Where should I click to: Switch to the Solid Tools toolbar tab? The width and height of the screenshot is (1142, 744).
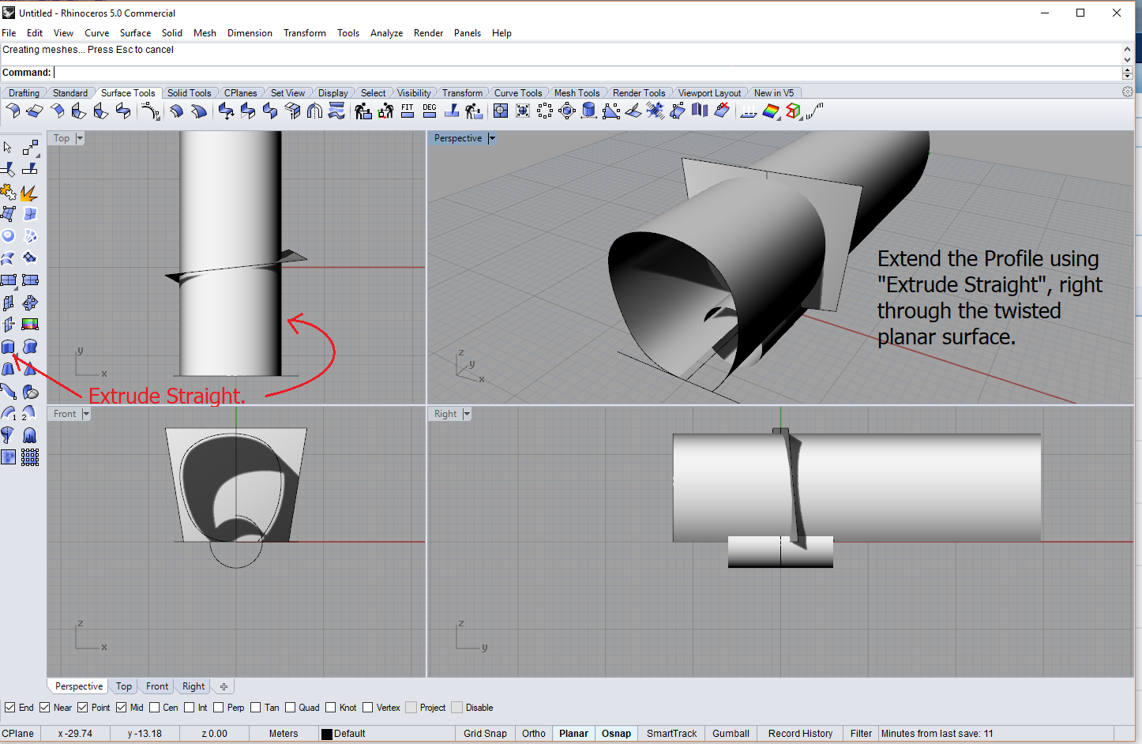(189, 93)
